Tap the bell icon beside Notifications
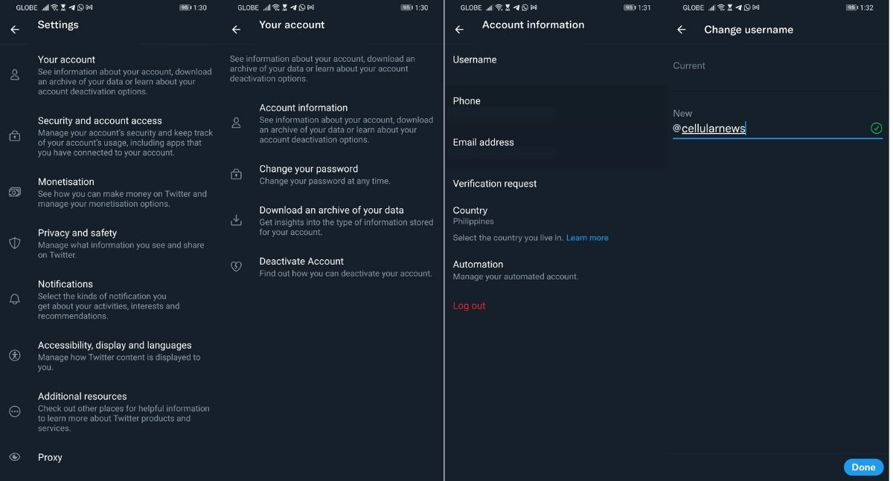This screenshot has height=481, width=893. (15, 299)
